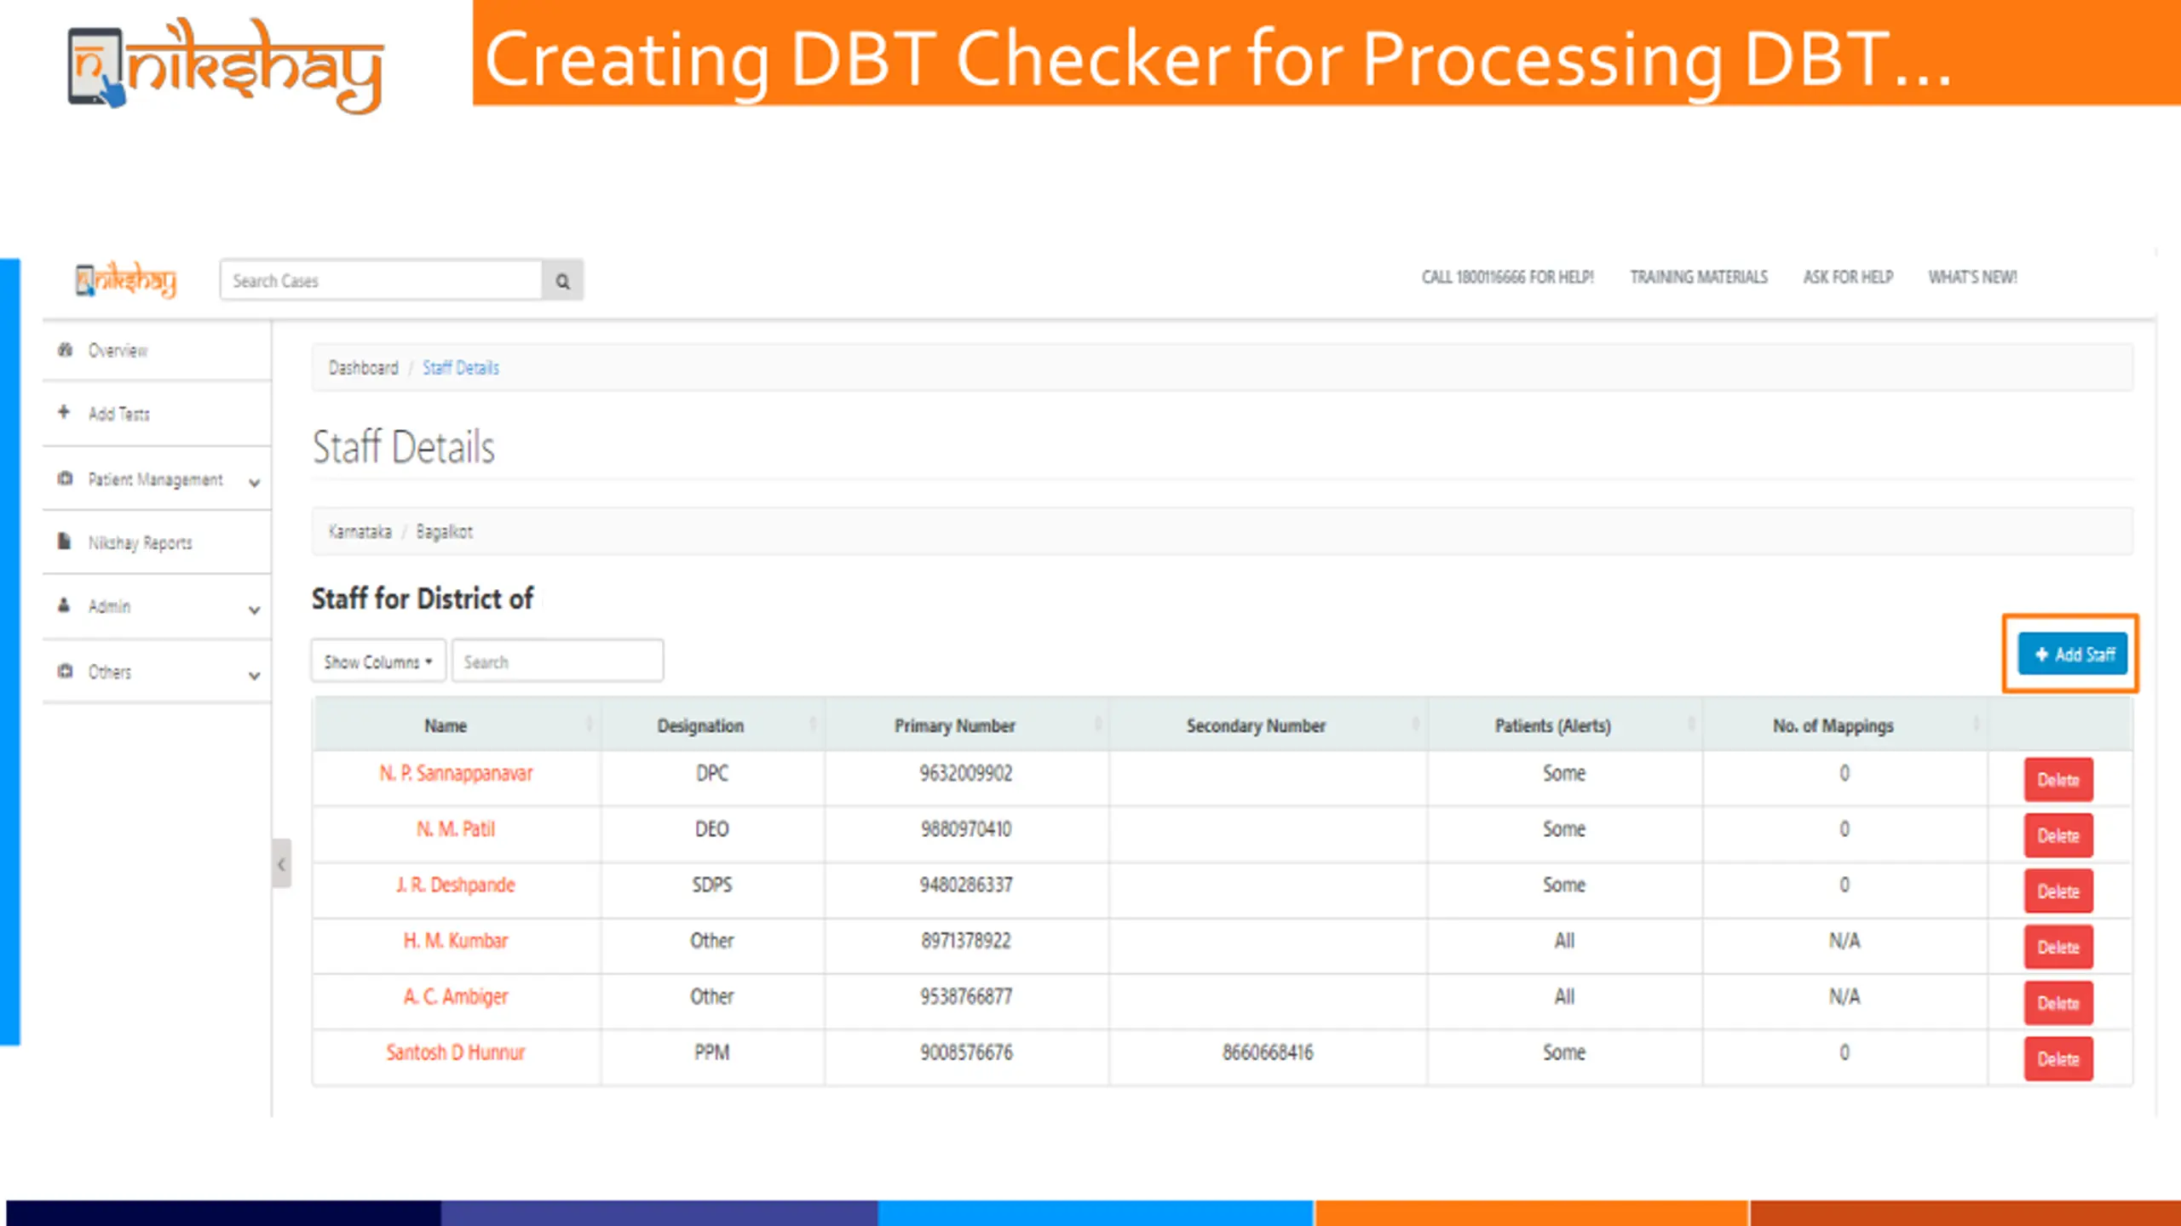The width and height of the screenshot is (2181, 1226).
Task: Expand the Admin menu chevron
Action: coord(254,610)
